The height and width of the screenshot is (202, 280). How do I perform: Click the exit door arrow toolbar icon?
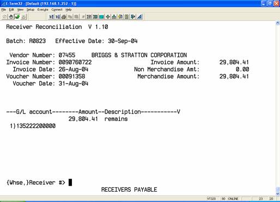coord(133,17)
